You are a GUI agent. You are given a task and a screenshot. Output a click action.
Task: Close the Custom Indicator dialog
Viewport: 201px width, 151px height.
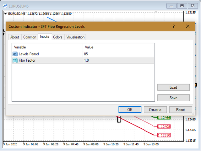[x=188, y=26]
